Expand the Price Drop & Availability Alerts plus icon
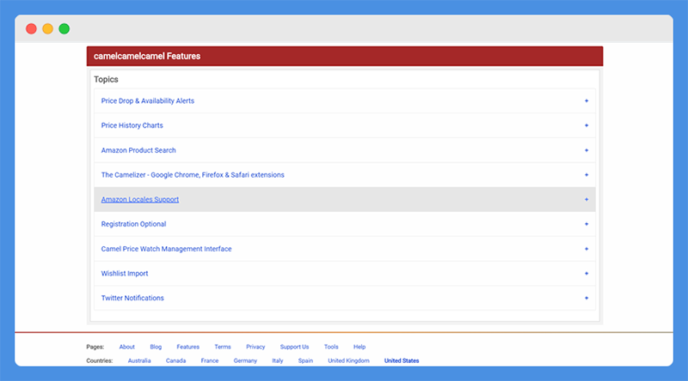This screenshot has height=381, width=688. click(x=587, y=100)
